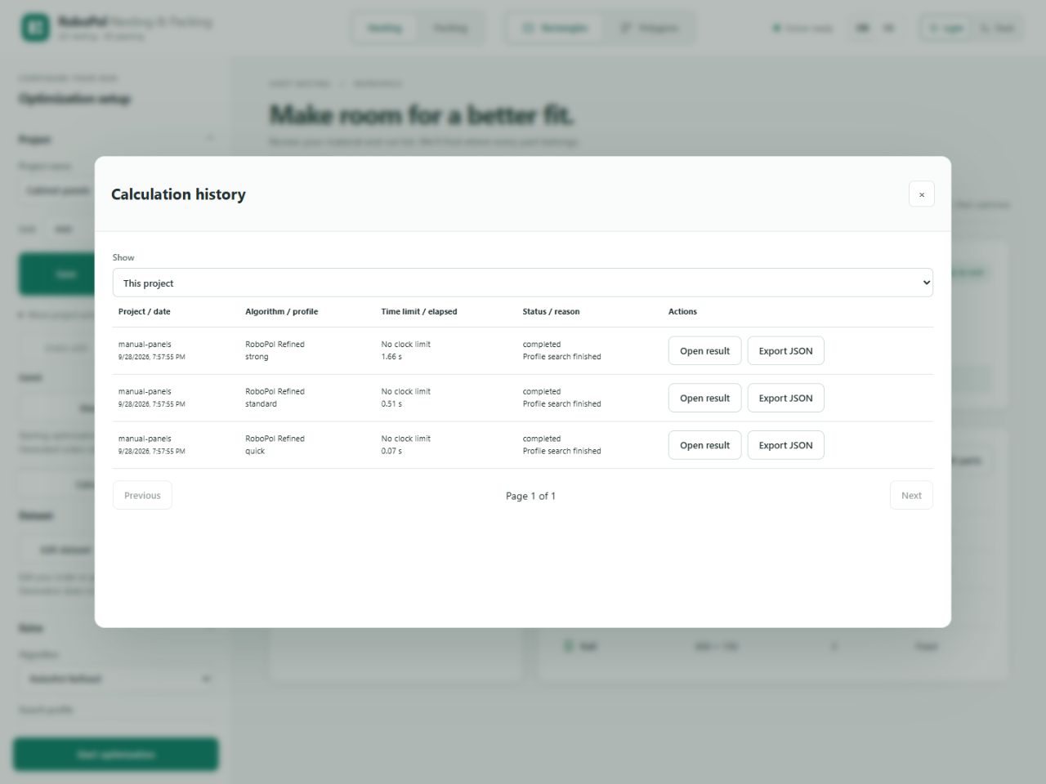Click the "0.51 s" elapsed time

pos(391,404)
